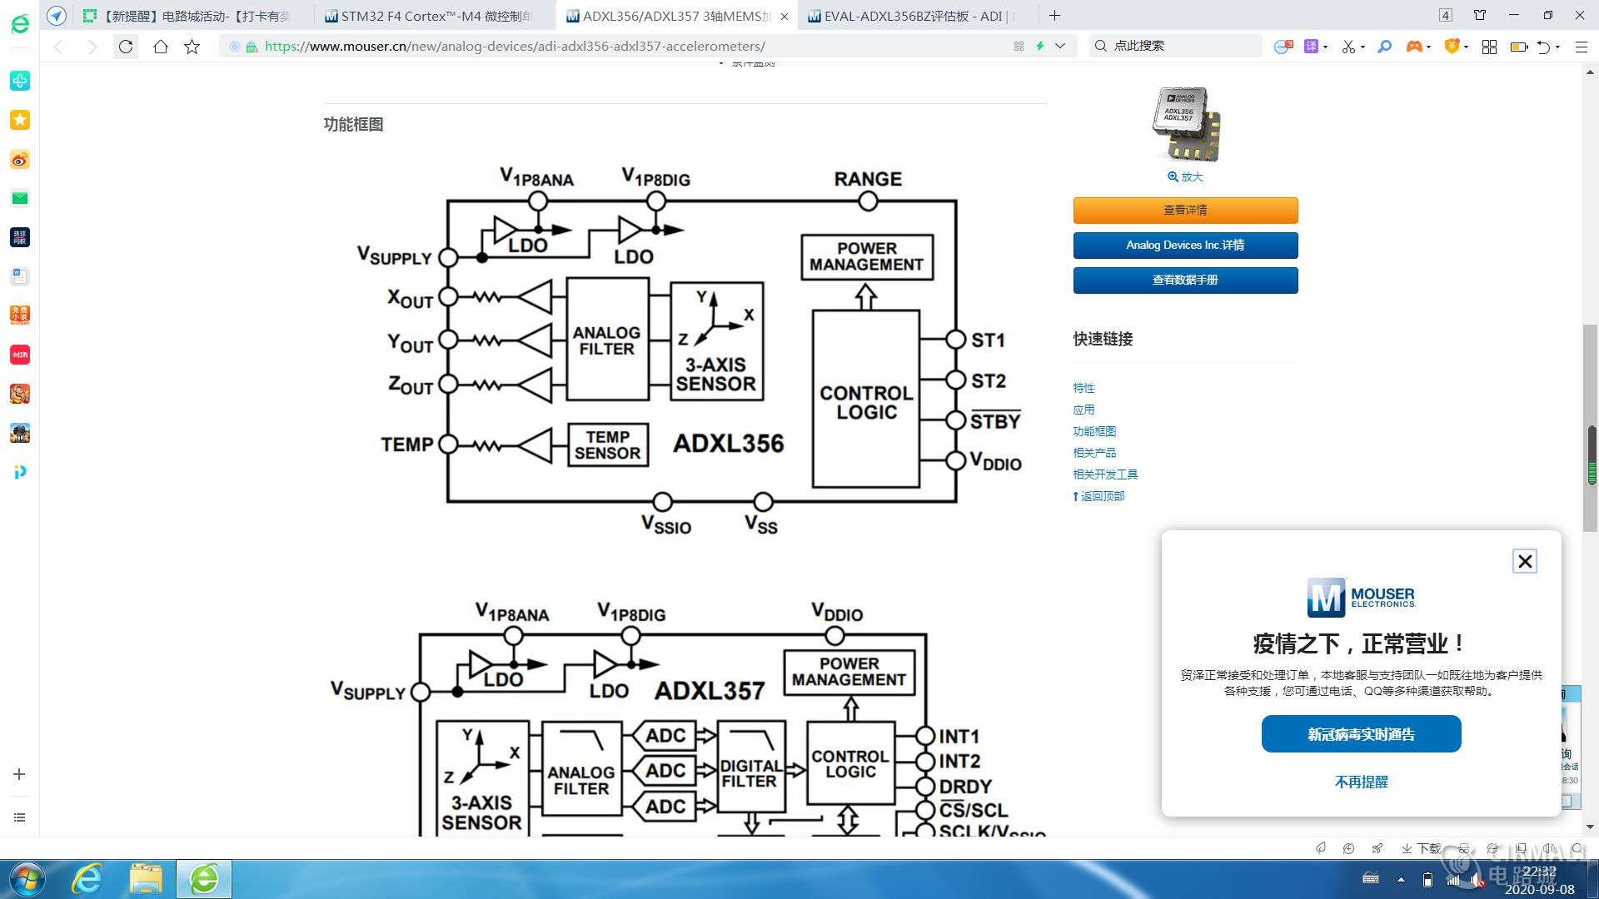This screenshot has height=899, width=1599.
Task: Close the ADXL356/ADXL357 tab
Action: click(784, 16)
